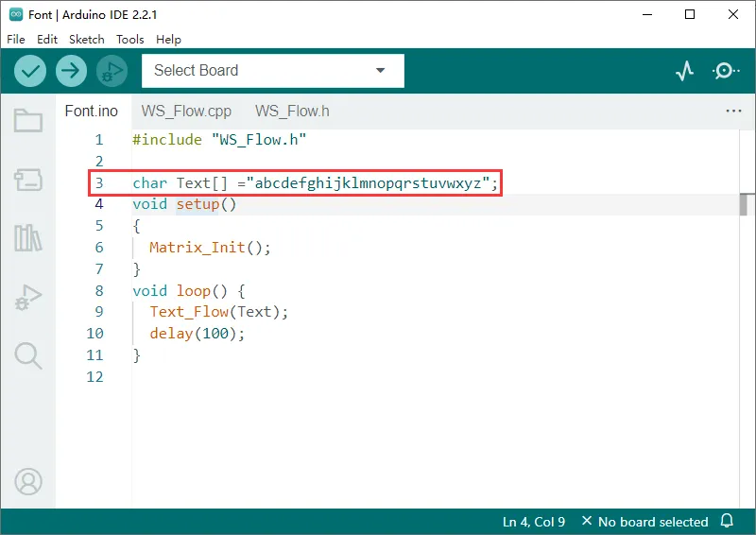
Task: Open the sidebar Debug panel
Action: coord(28,297)
